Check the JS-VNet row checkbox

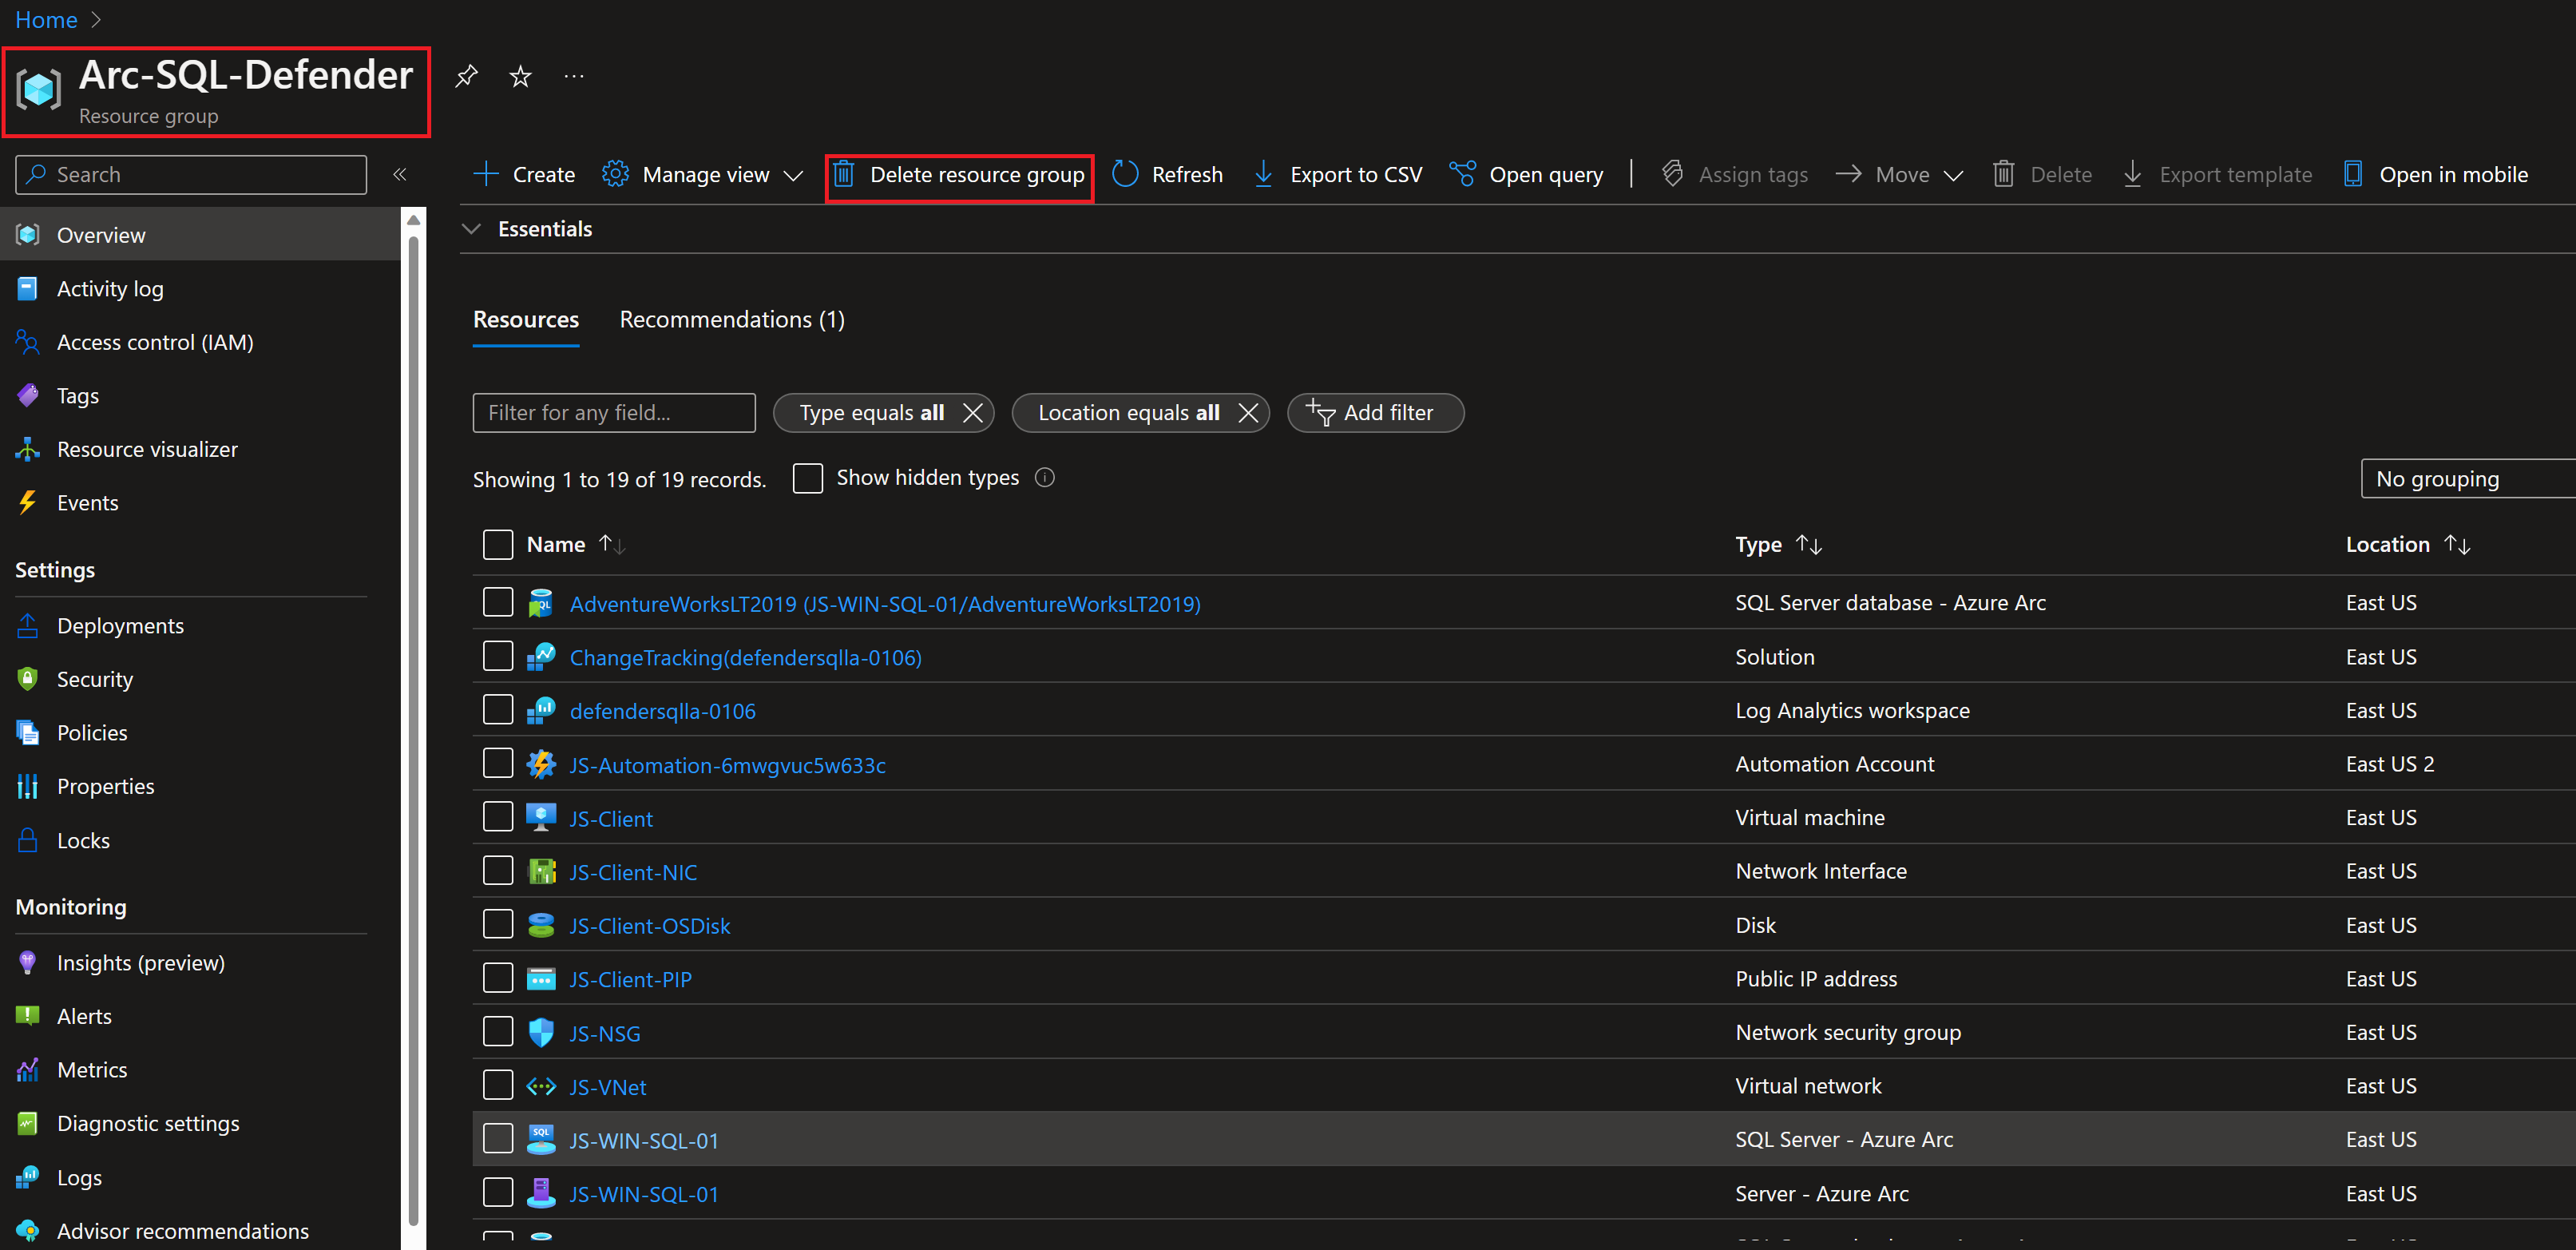tap(497, 1086)
